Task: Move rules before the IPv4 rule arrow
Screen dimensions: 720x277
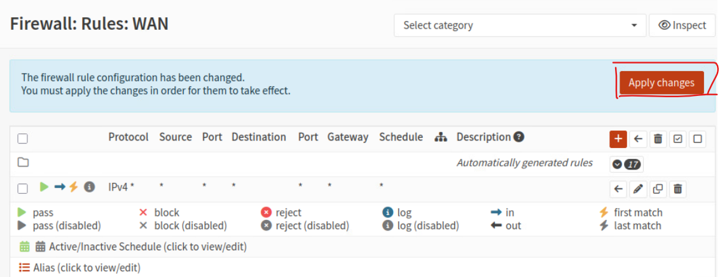Action: coord(618,189)
